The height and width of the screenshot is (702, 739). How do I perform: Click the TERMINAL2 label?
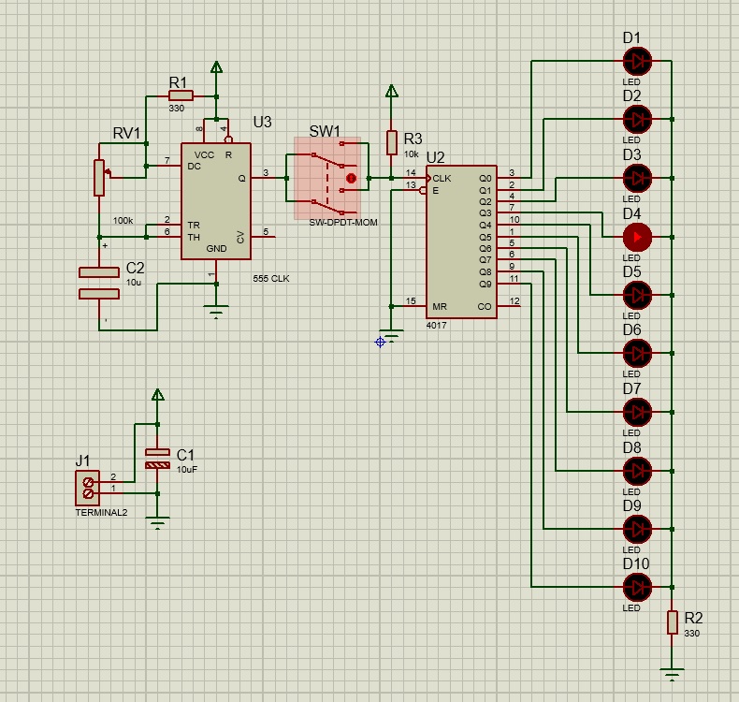point(101,513)
